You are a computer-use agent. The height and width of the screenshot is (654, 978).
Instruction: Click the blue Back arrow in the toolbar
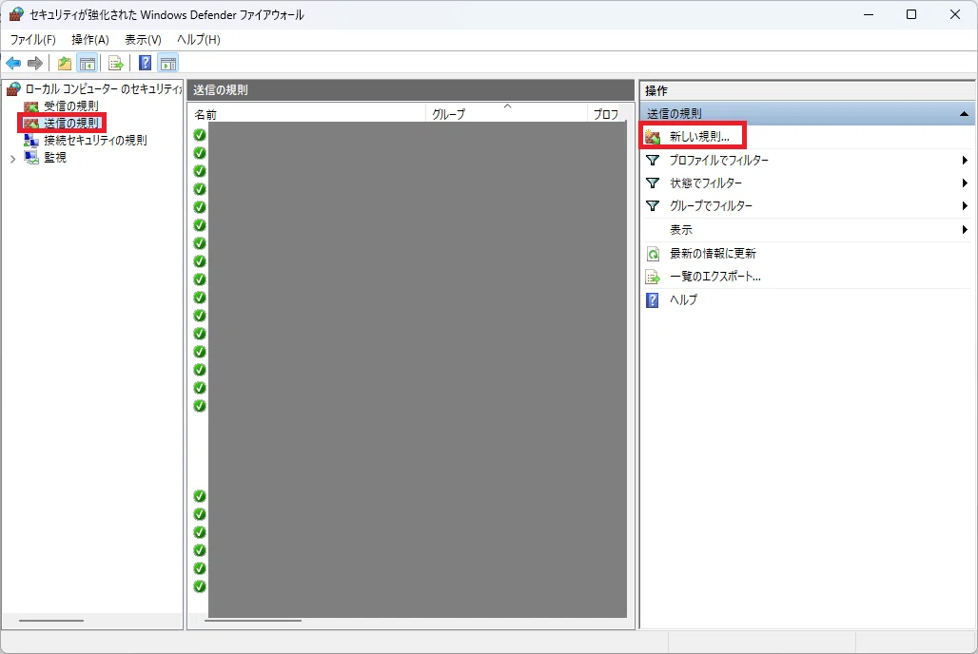pos(13,63)
